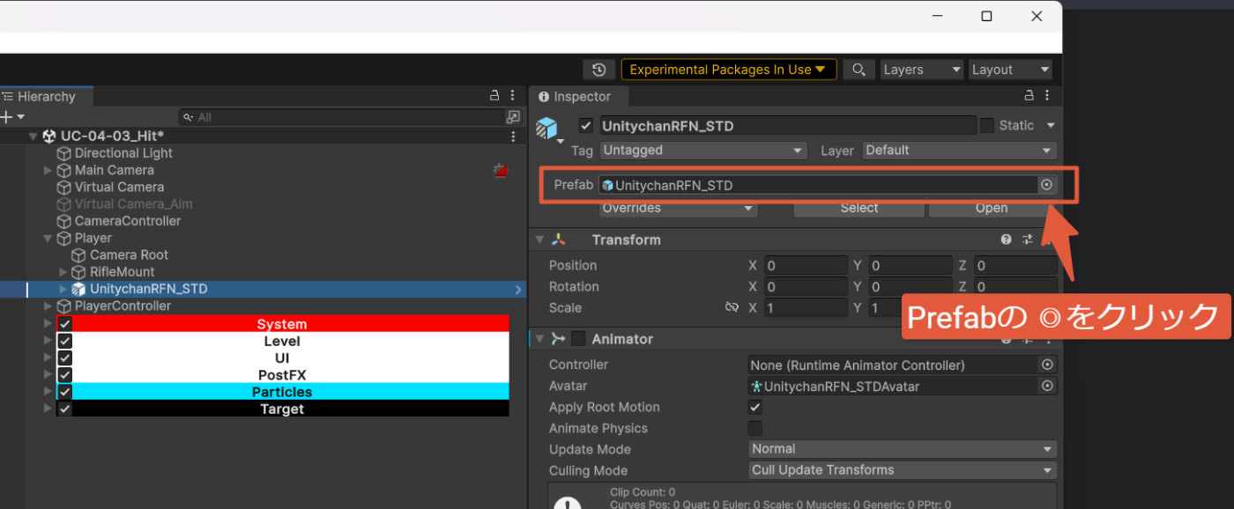Image resolution: width=1234 pixels, height=509 pixels.
Task: Toggle the UnitychanRFN_STD active checkbox
Action: coord(586,126)
